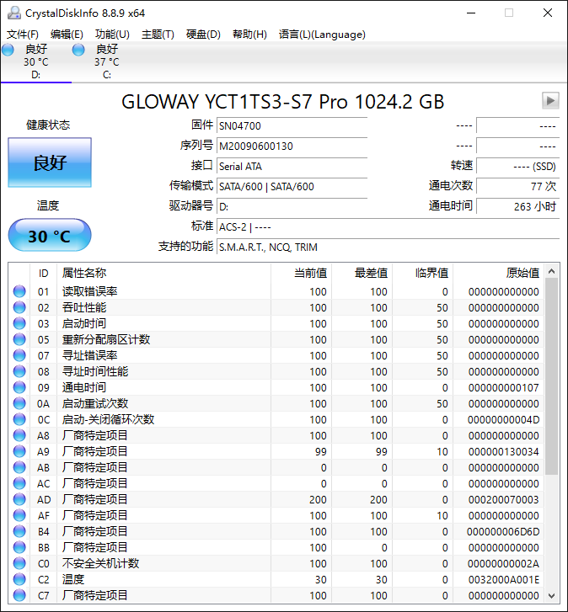Open the 硬盘(D) menu

(203, 35)
